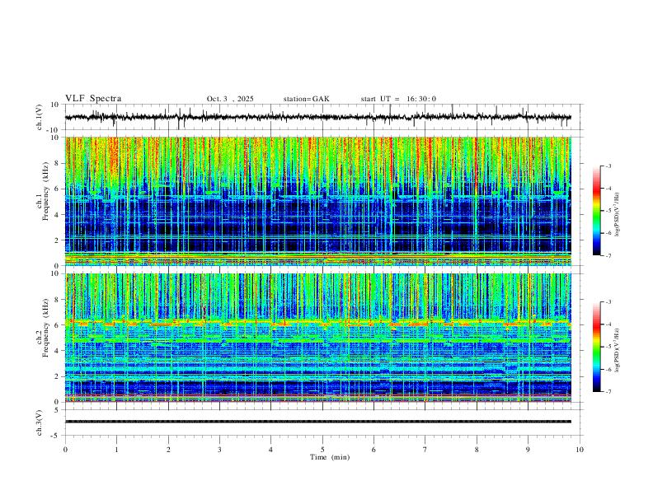Click the ch.2 spectrogram panel

pyautogui.click(x=318, y=338)
